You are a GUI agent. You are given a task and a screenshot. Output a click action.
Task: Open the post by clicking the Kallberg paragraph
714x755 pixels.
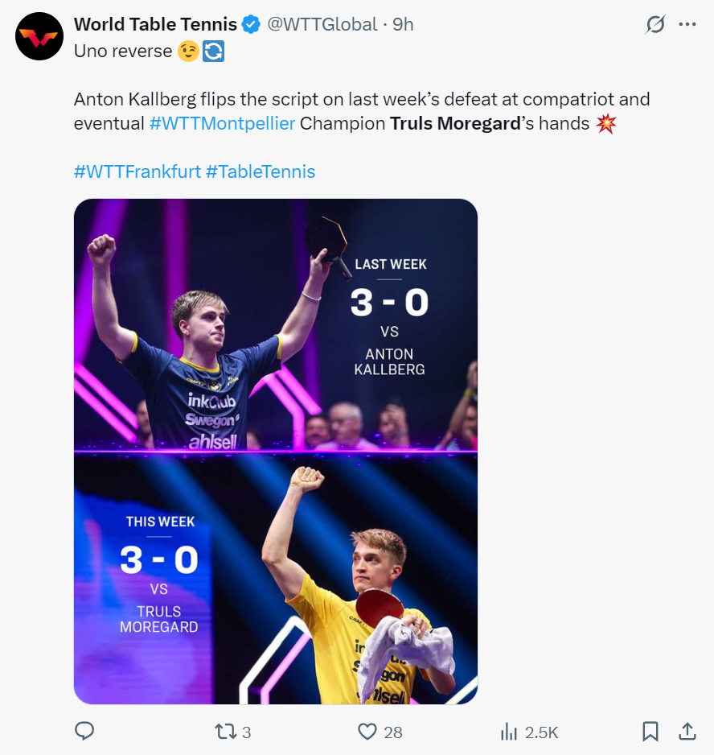tap(362, 101)
